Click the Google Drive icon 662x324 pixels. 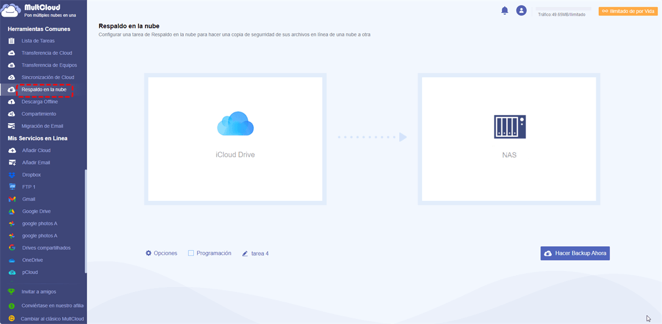(x=12, y=211)
